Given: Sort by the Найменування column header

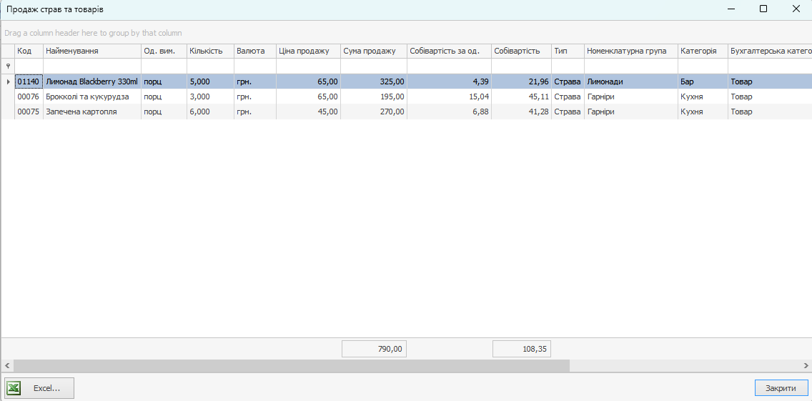Looking at the screenshot, I should click(91, 51).
